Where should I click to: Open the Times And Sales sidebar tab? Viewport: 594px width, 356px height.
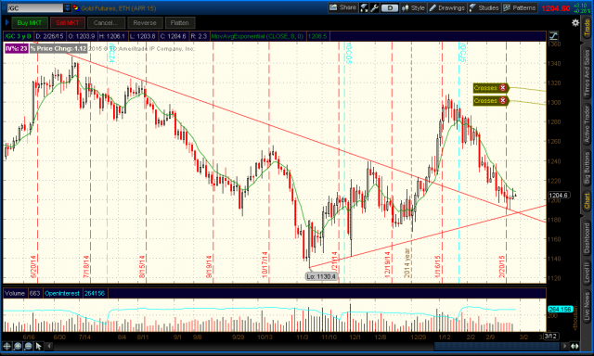click(x=587, y=73)
